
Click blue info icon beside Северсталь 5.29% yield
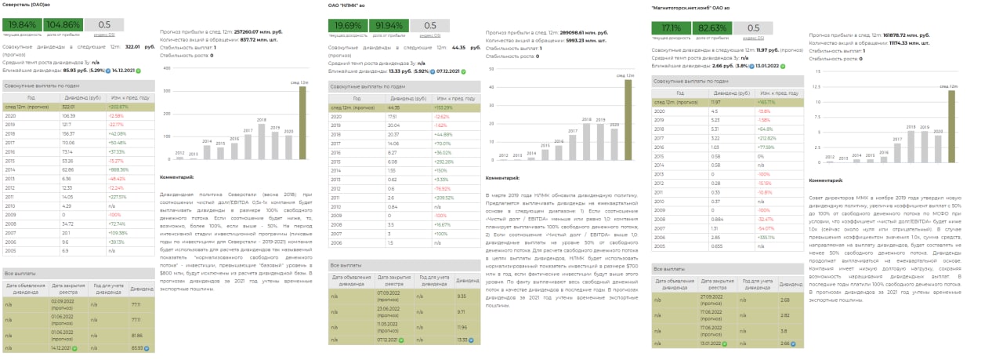pos(108,71)
